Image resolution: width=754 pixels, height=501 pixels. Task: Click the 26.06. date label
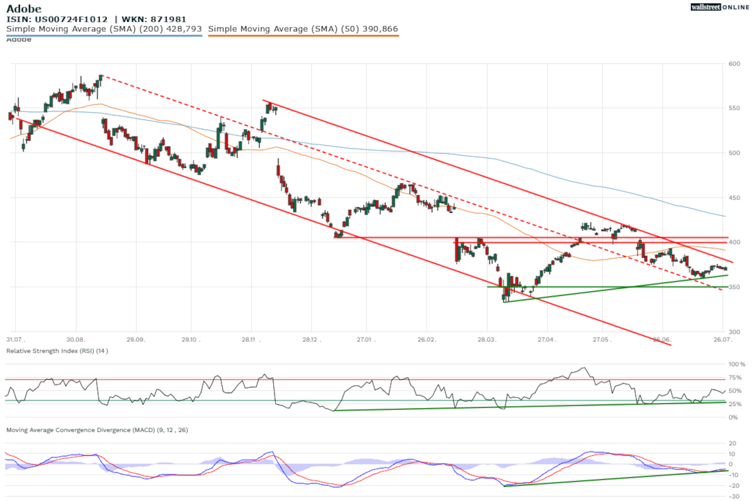pos(662,340)
